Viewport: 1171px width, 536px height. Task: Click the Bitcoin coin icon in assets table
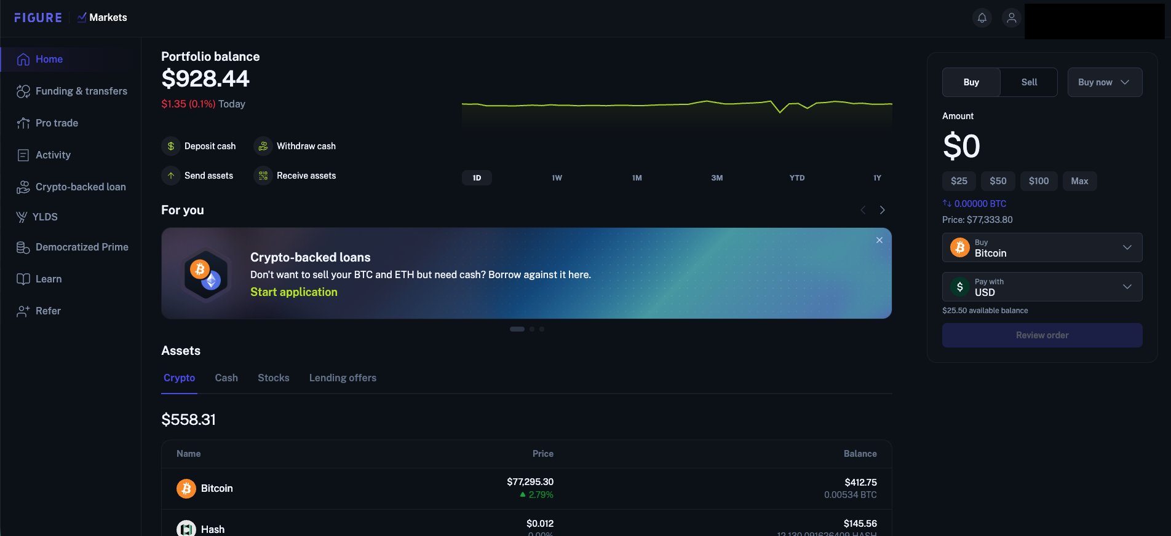click(x=186, y=489)
